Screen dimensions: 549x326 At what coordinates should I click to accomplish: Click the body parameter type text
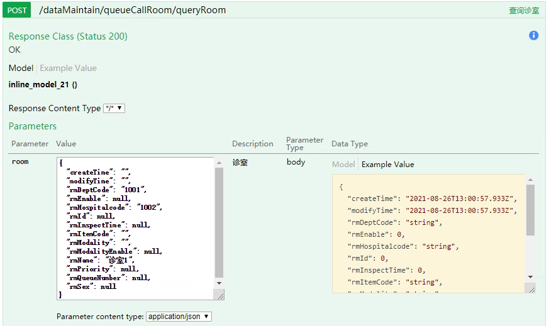coord(296,162)
